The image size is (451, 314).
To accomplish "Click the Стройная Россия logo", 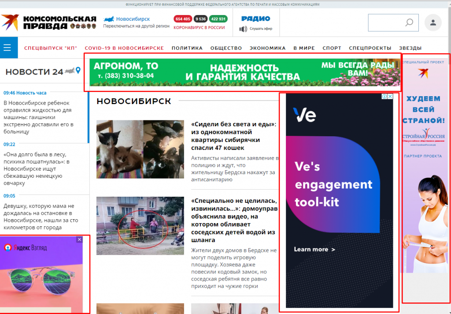I will (423, 138).
